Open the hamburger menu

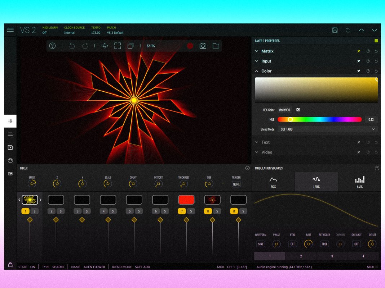click(x=10, y=30)
